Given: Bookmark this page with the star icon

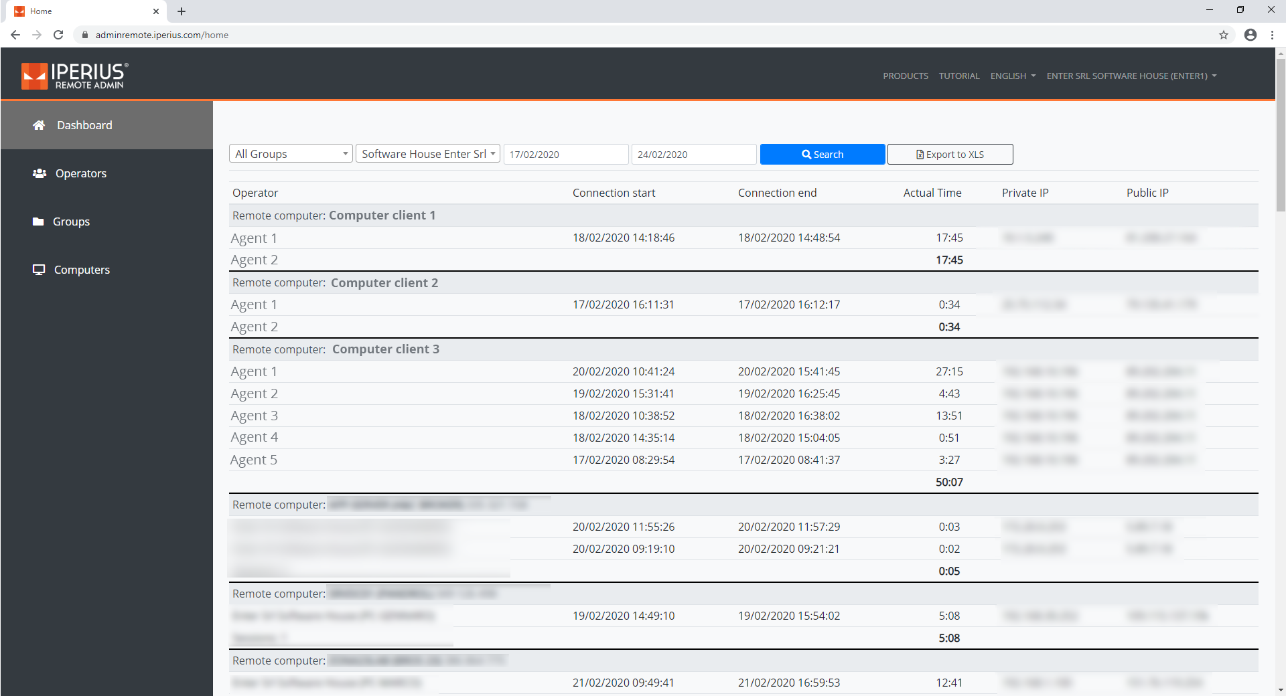Looking at the screenshot, I should coord(1224,35).
